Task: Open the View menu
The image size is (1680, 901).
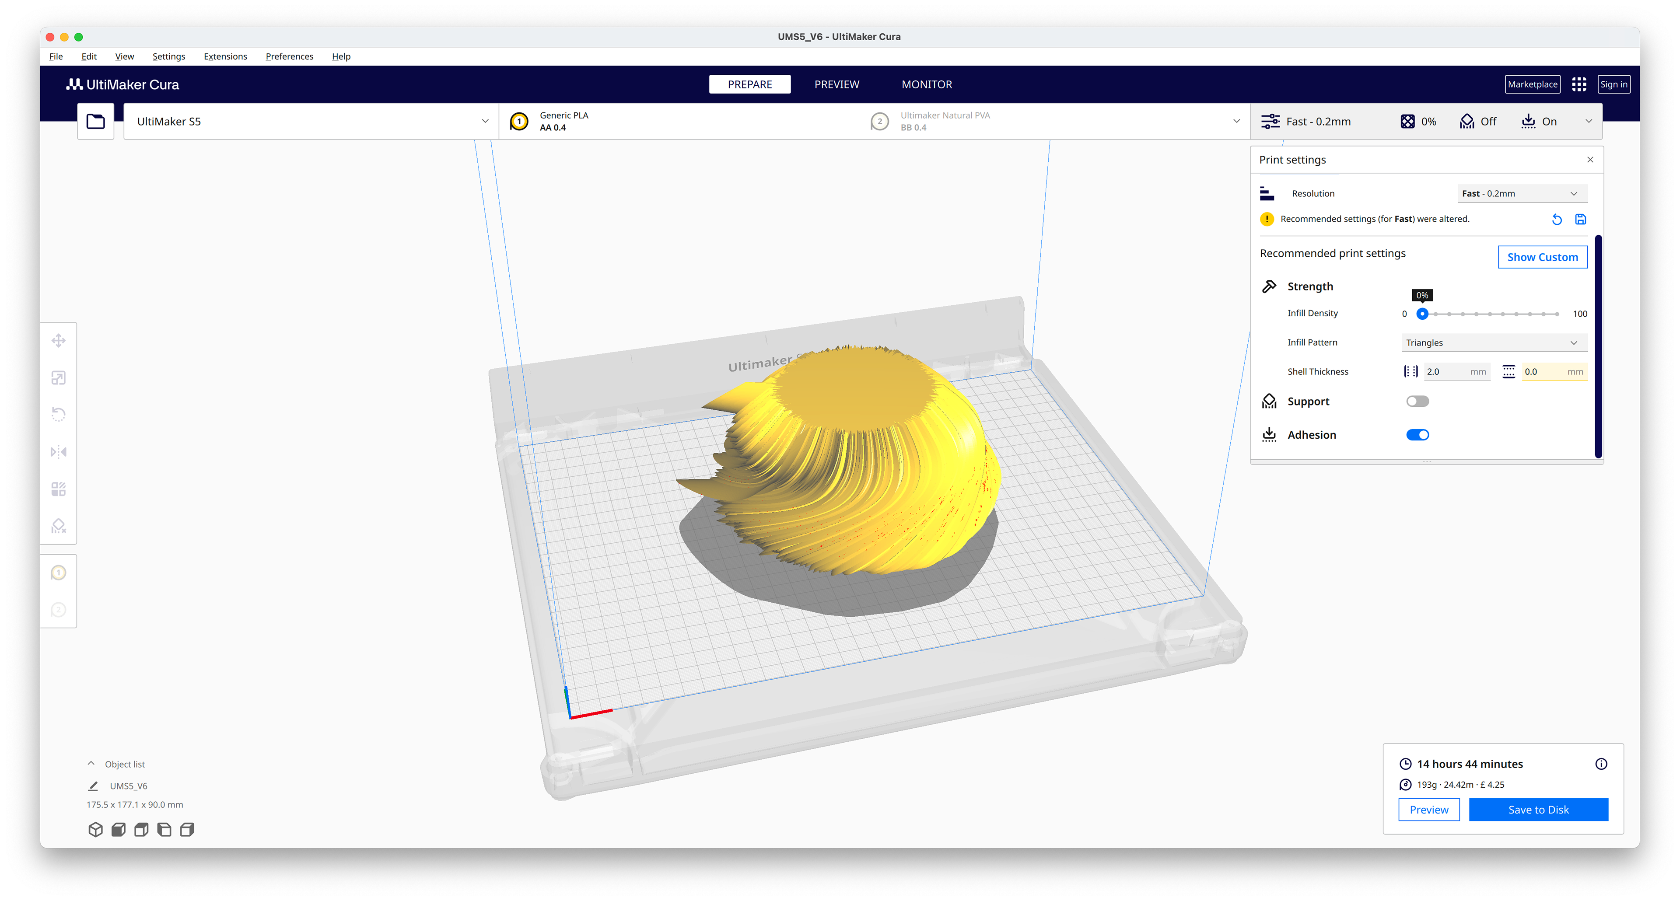Action: pyautogui.click(x=125, y=57)
